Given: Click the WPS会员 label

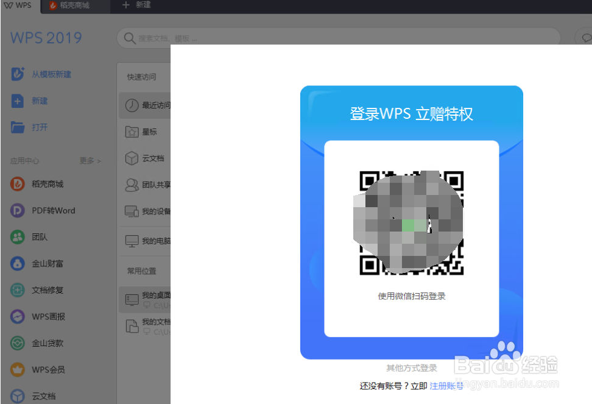Looking at the screenshot, I should click(48, 370).
